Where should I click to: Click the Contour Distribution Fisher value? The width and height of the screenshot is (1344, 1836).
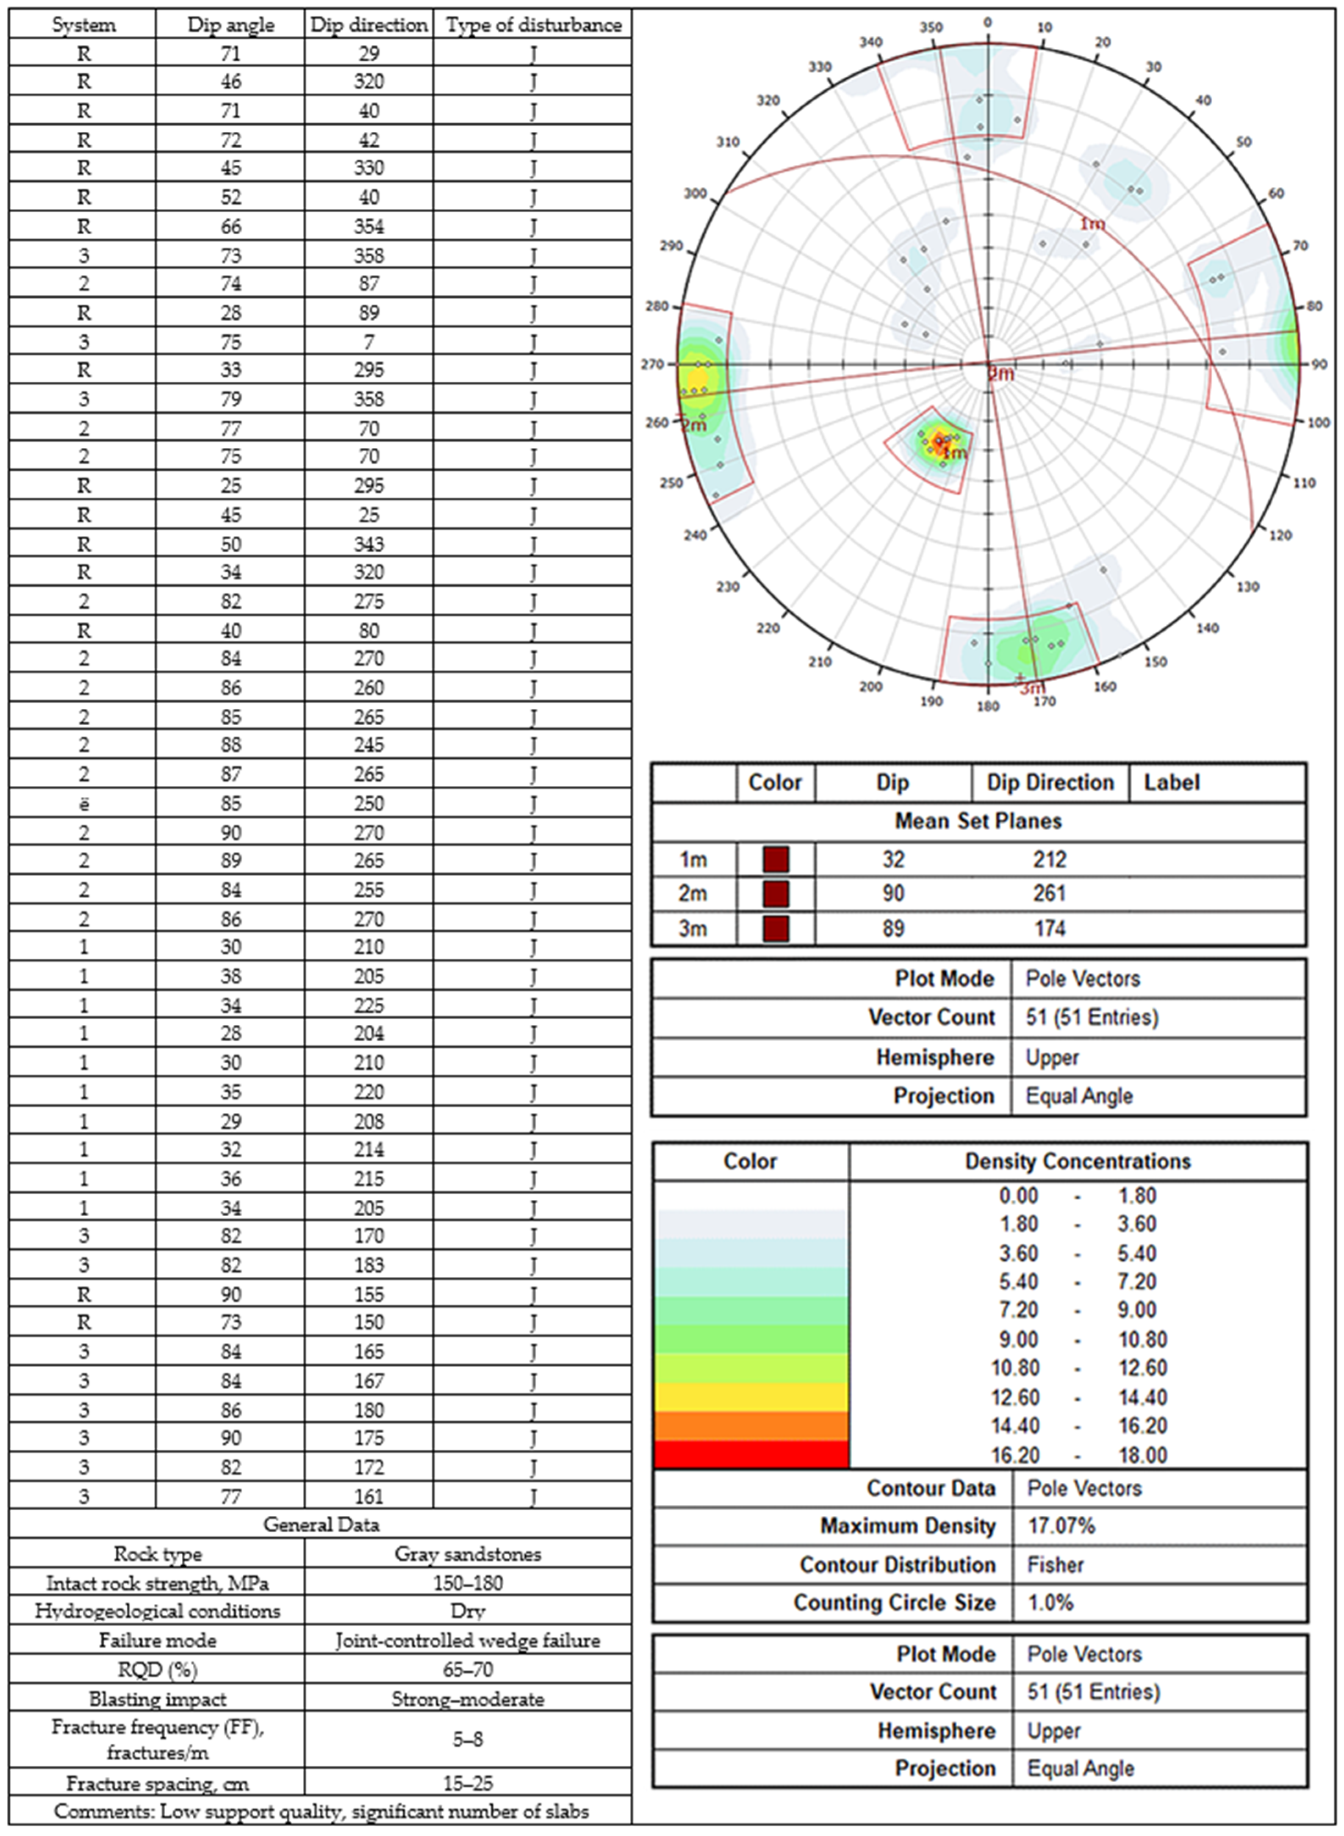click(x=1055, y=1564)
